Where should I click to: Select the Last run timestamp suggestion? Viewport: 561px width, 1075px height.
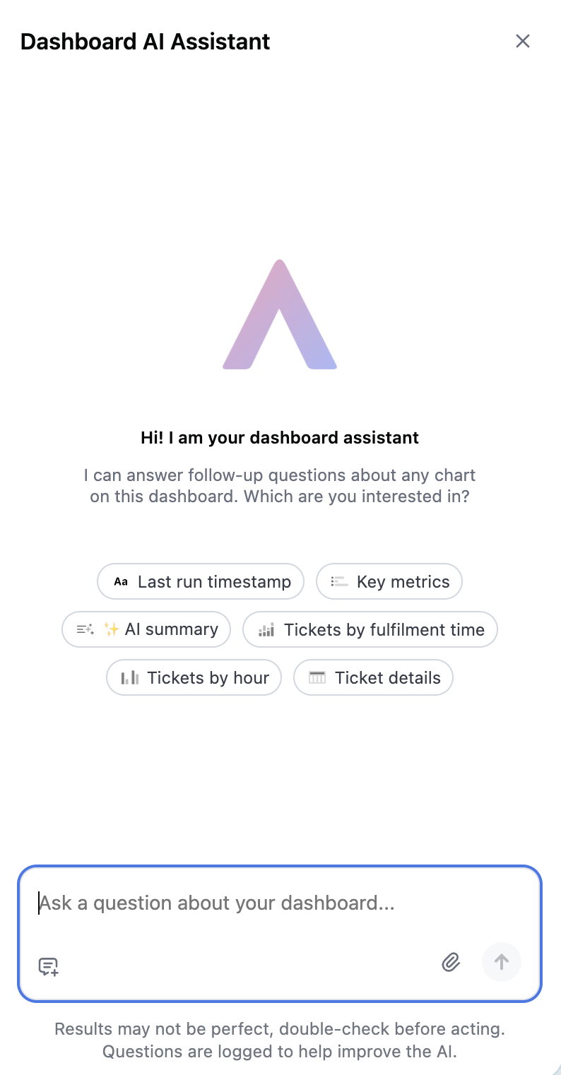pos(200,581)
